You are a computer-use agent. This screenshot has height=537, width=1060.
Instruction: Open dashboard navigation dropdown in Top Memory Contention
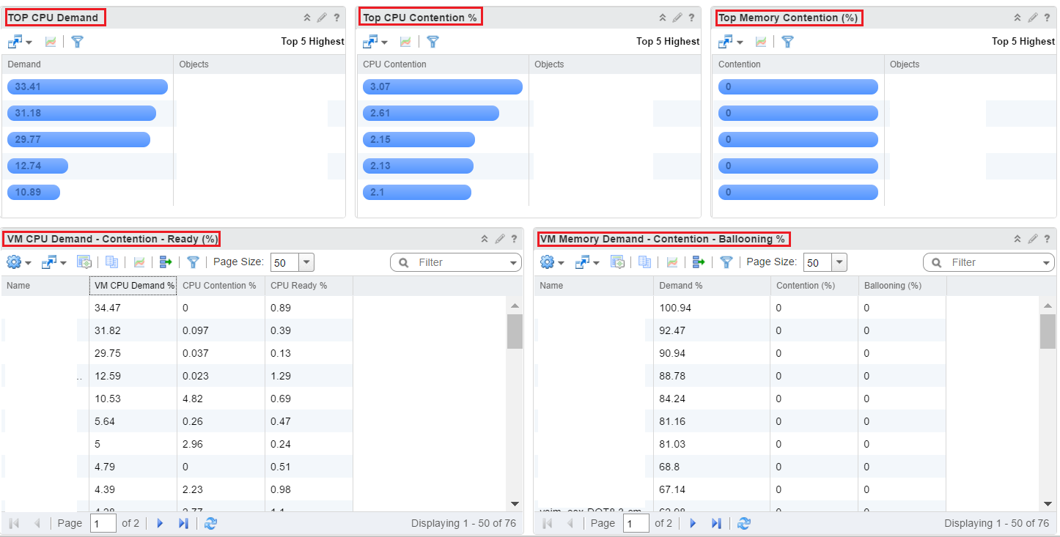tap(731, 42)
